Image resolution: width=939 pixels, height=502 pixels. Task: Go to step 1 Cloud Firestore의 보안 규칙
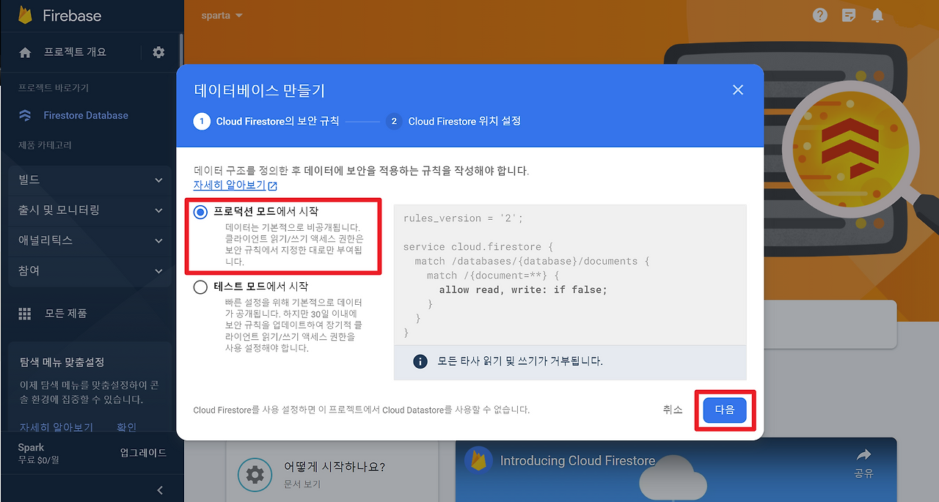266,121
